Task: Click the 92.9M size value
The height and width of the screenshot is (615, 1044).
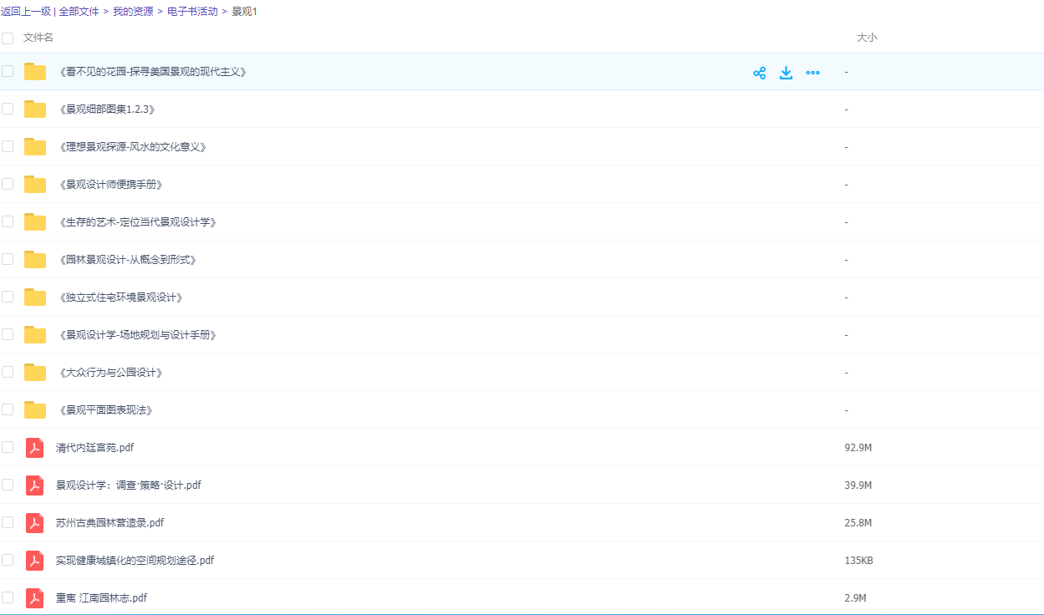Action: click(x=858, y=448)
